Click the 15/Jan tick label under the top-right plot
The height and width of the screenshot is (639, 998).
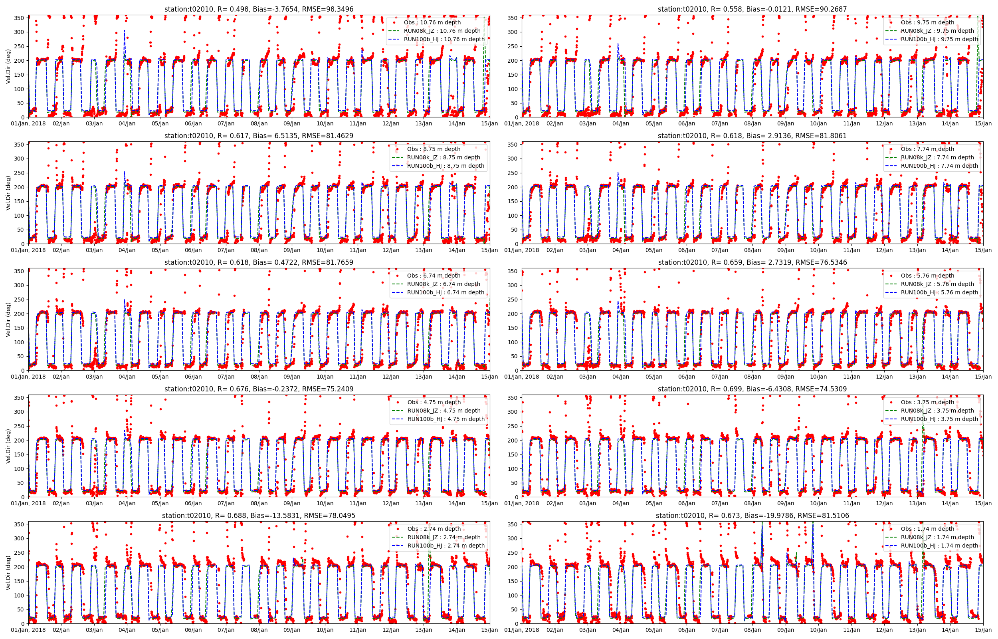point(983,124)
